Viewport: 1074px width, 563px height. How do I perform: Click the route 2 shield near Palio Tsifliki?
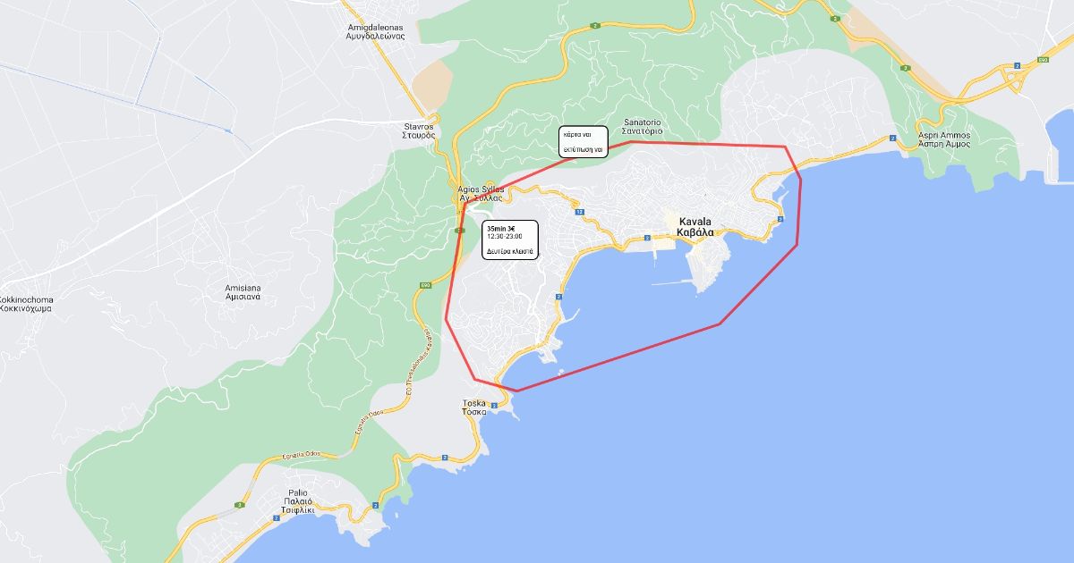point(276,518)
